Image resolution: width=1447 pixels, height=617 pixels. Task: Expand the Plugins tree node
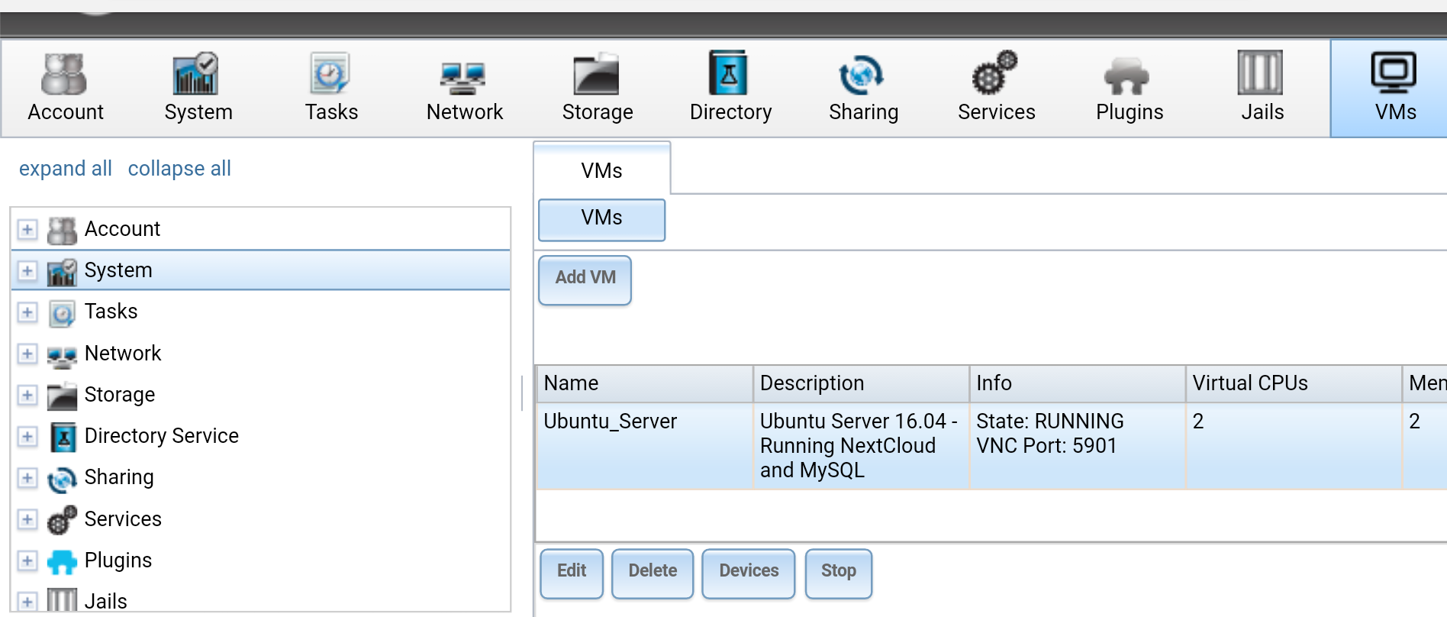point(27,560)
